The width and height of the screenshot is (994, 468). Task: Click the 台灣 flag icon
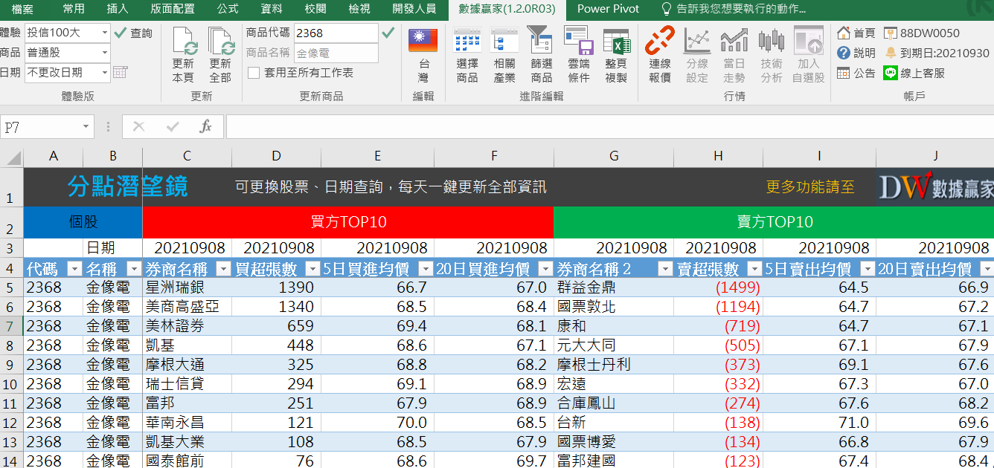(423, 40)
